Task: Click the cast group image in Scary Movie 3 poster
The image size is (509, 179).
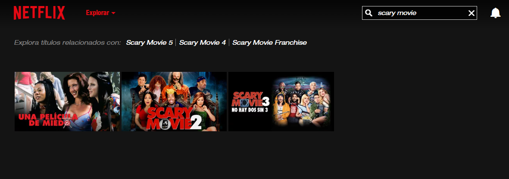Action: click(x=300, y=102)
